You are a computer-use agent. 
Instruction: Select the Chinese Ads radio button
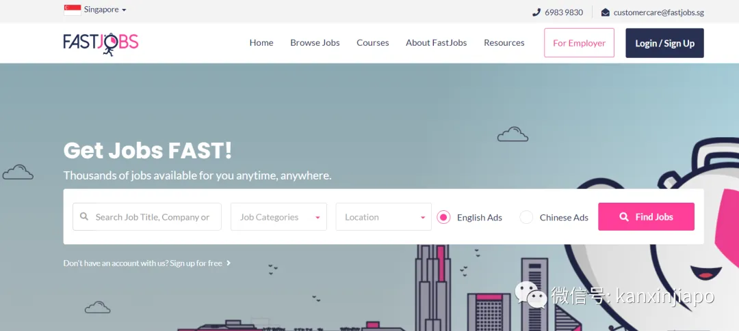click(x=526, y=217)
